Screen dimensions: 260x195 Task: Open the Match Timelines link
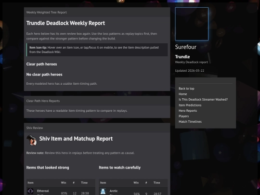(190, 122)
